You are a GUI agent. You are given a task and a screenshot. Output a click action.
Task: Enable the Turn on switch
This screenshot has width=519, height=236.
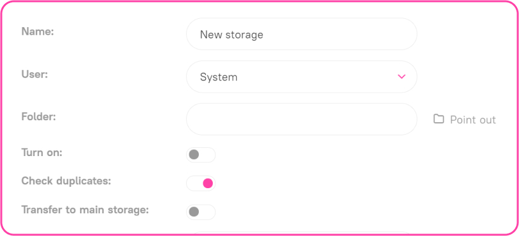tap(201, 155)
